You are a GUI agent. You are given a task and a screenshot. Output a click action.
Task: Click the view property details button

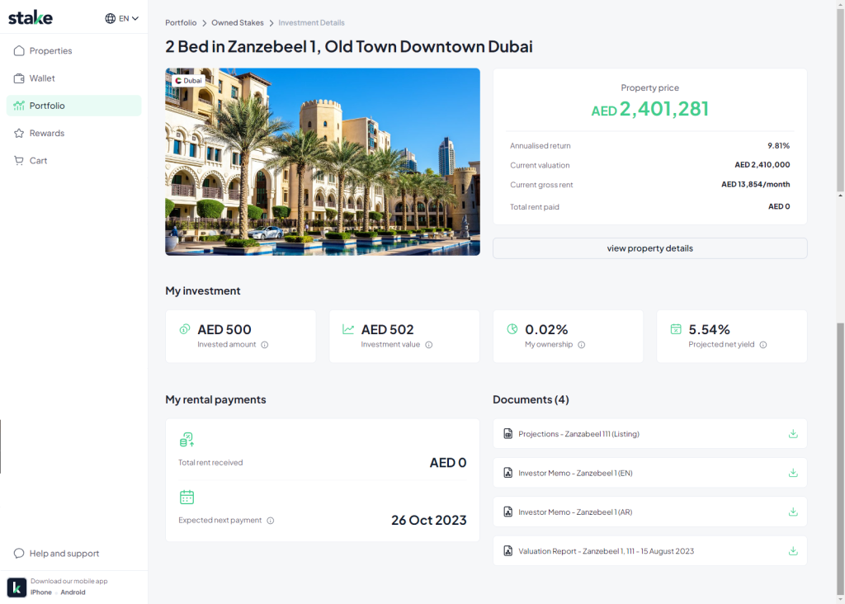pos(650,248)
